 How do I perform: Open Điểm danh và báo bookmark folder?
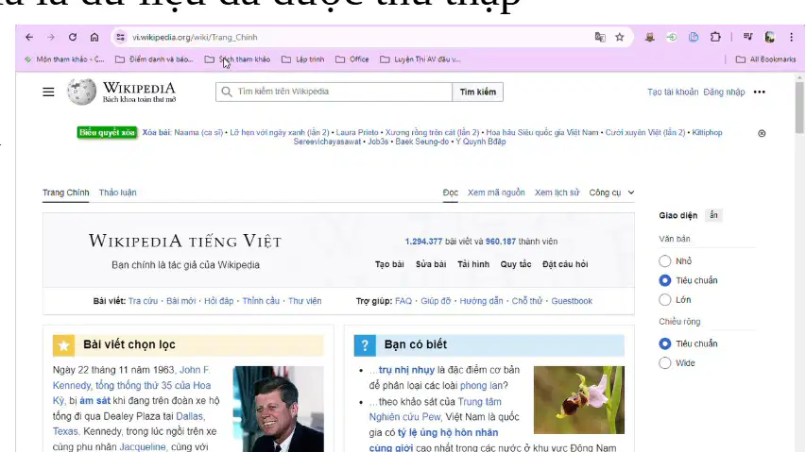154,59
